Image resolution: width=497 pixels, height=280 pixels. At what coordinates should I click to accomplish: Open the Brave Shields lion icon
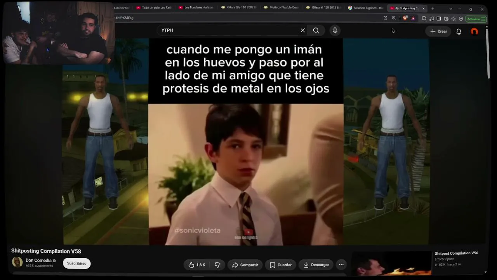click(405, 18)
